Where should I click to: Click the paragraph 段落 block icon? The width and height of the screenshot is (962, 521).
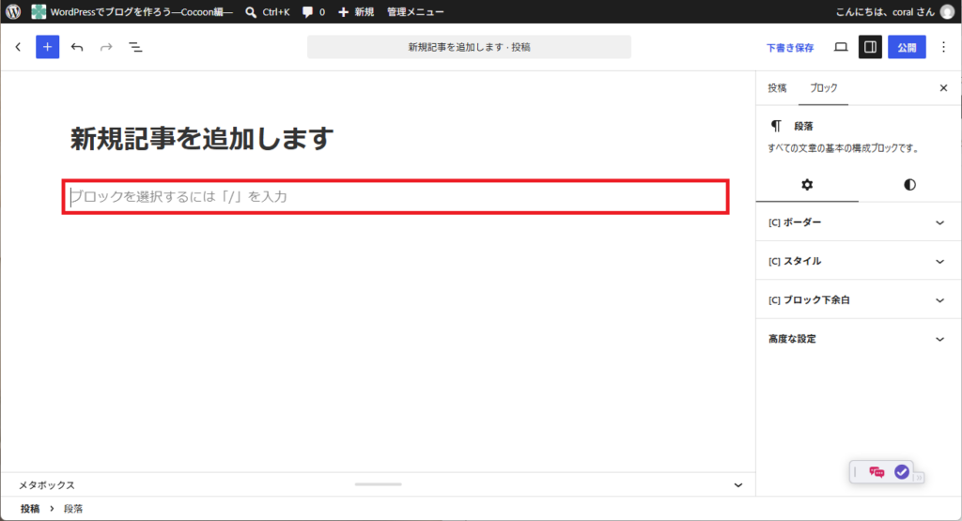pos(776,126)
